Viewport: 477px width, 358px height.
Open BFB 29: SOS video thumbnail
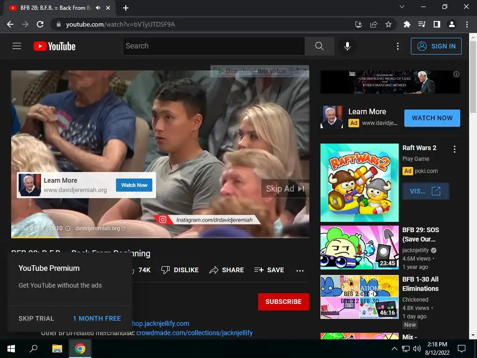click(x=359, y=248)
